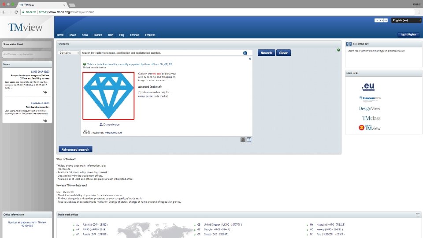The height and width of the screenshot is (238, 423).
Task: Select the TMview browser tab
Action: (43, 5)
